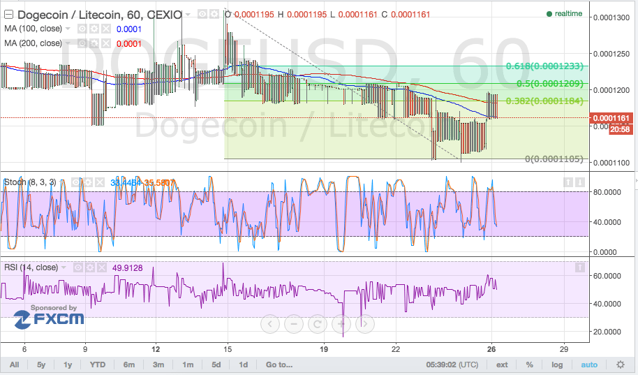Toggle Stoch (8, 3, 3) visibility eye
The image size is (638, 375).
click(x=76, y=182)
